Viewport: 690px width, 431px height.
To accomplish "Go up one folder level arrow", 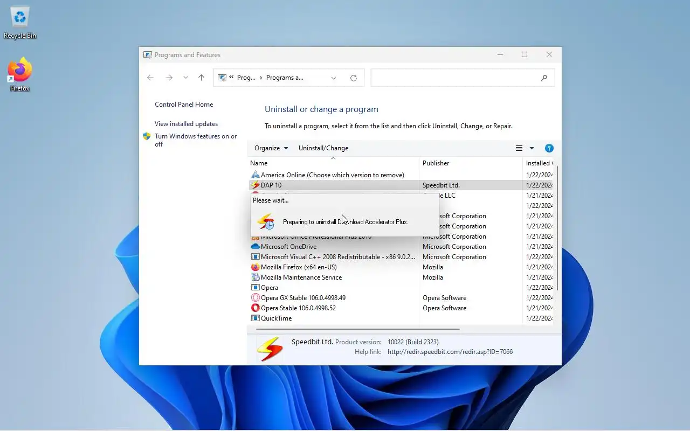I will click(201, 78).
